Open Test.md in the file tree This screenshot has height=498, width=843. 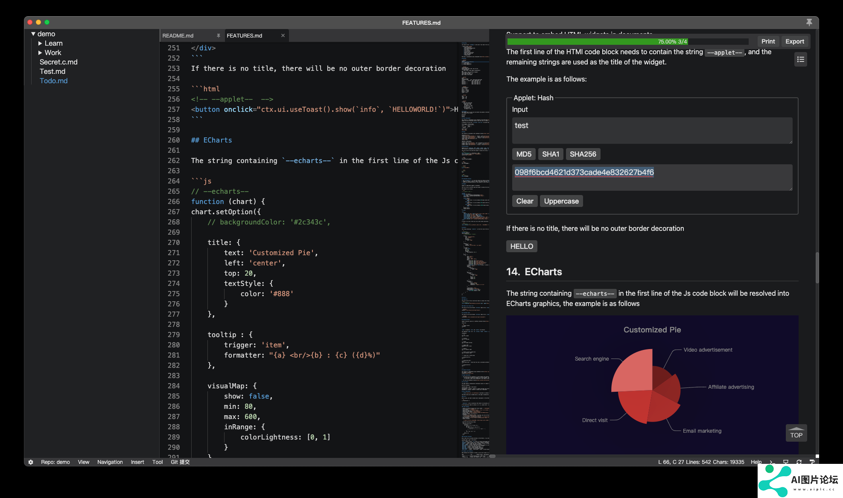coord(53,71)
